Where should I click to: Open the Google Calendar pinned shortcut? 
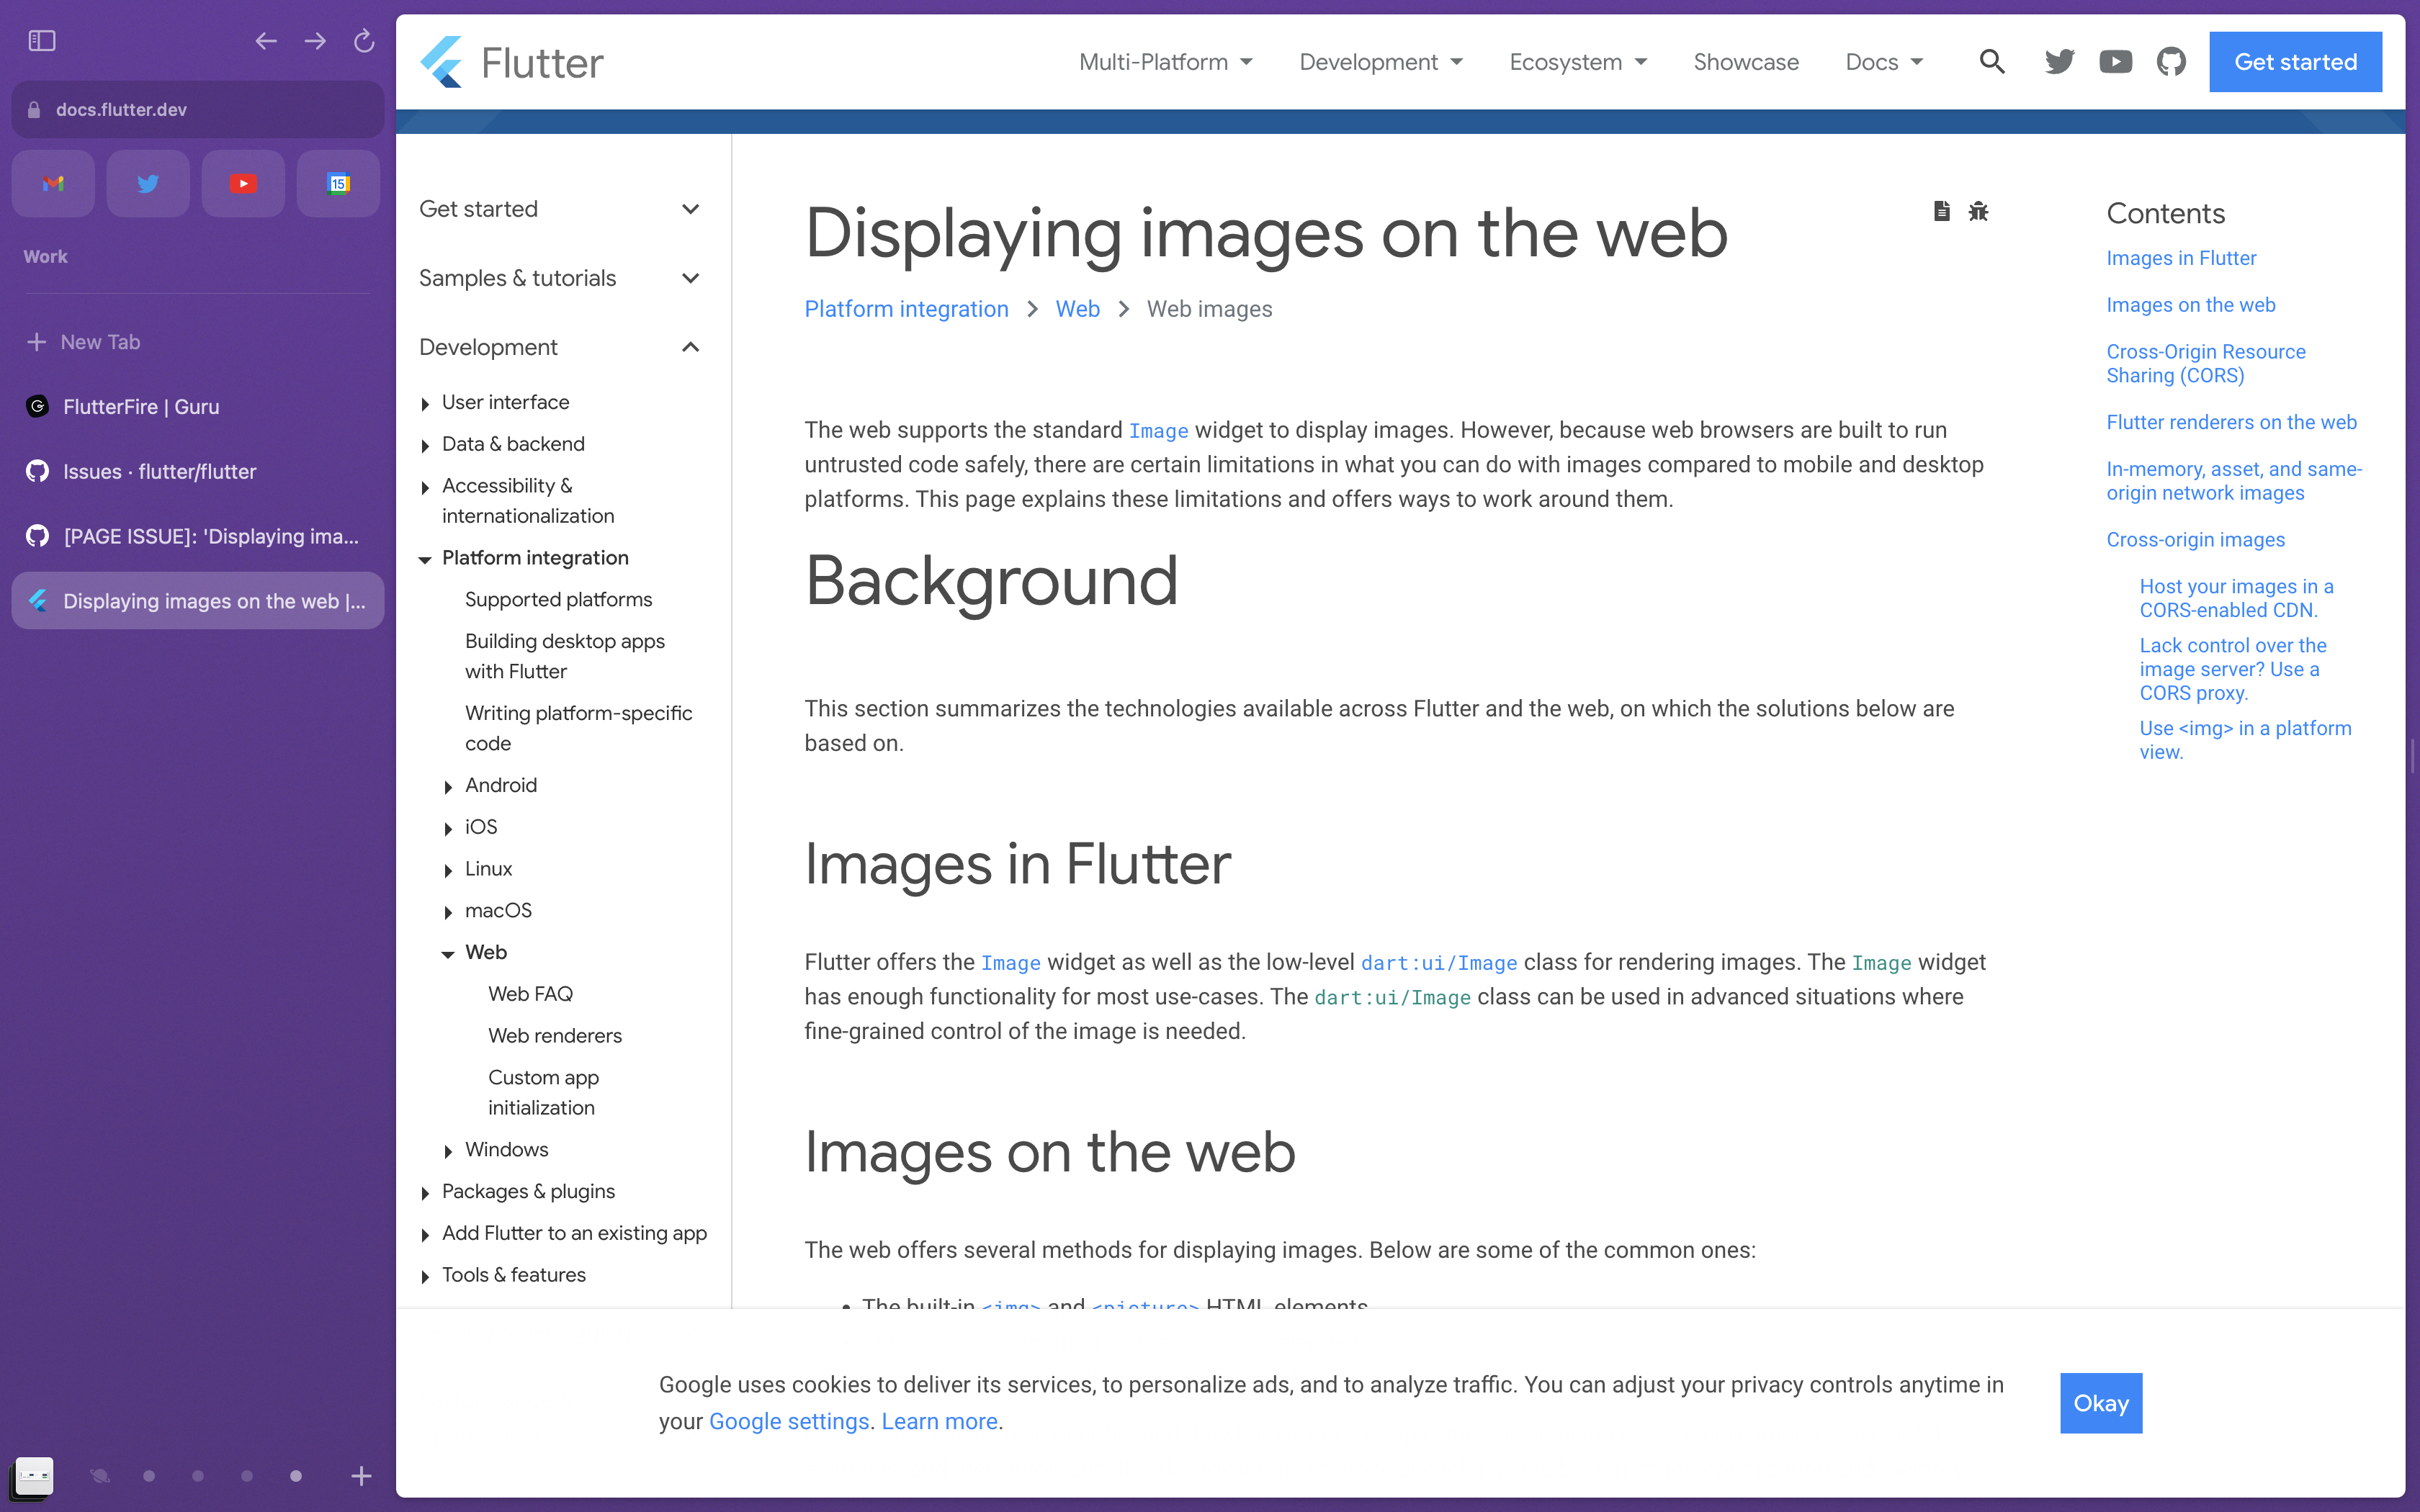click(x=338, y=184)
